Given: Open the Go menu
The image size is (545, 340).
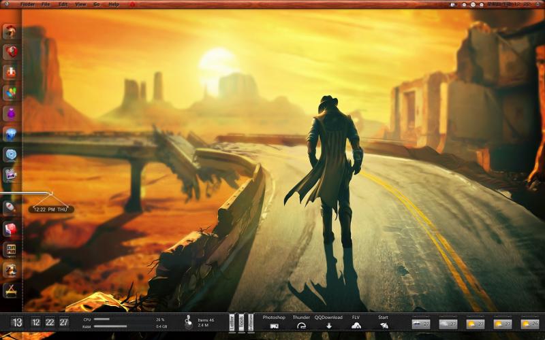Looking at the screenshot, I should point(96,5).
